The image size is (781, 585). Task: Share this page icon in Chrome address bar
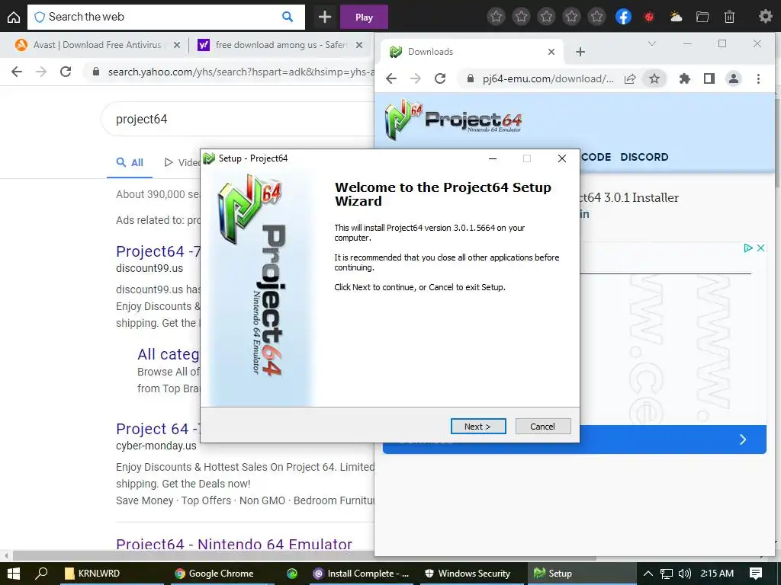coord(630,78)
